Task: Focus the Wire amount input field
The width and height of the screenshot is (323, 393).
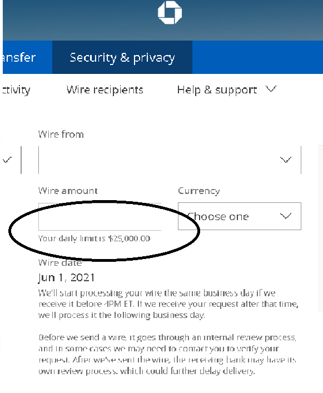Action: click(x=100, y=217)
